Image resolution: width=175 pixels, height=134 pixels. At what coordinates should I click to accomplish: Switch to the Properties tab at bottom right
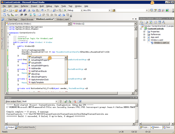[145, 127]
